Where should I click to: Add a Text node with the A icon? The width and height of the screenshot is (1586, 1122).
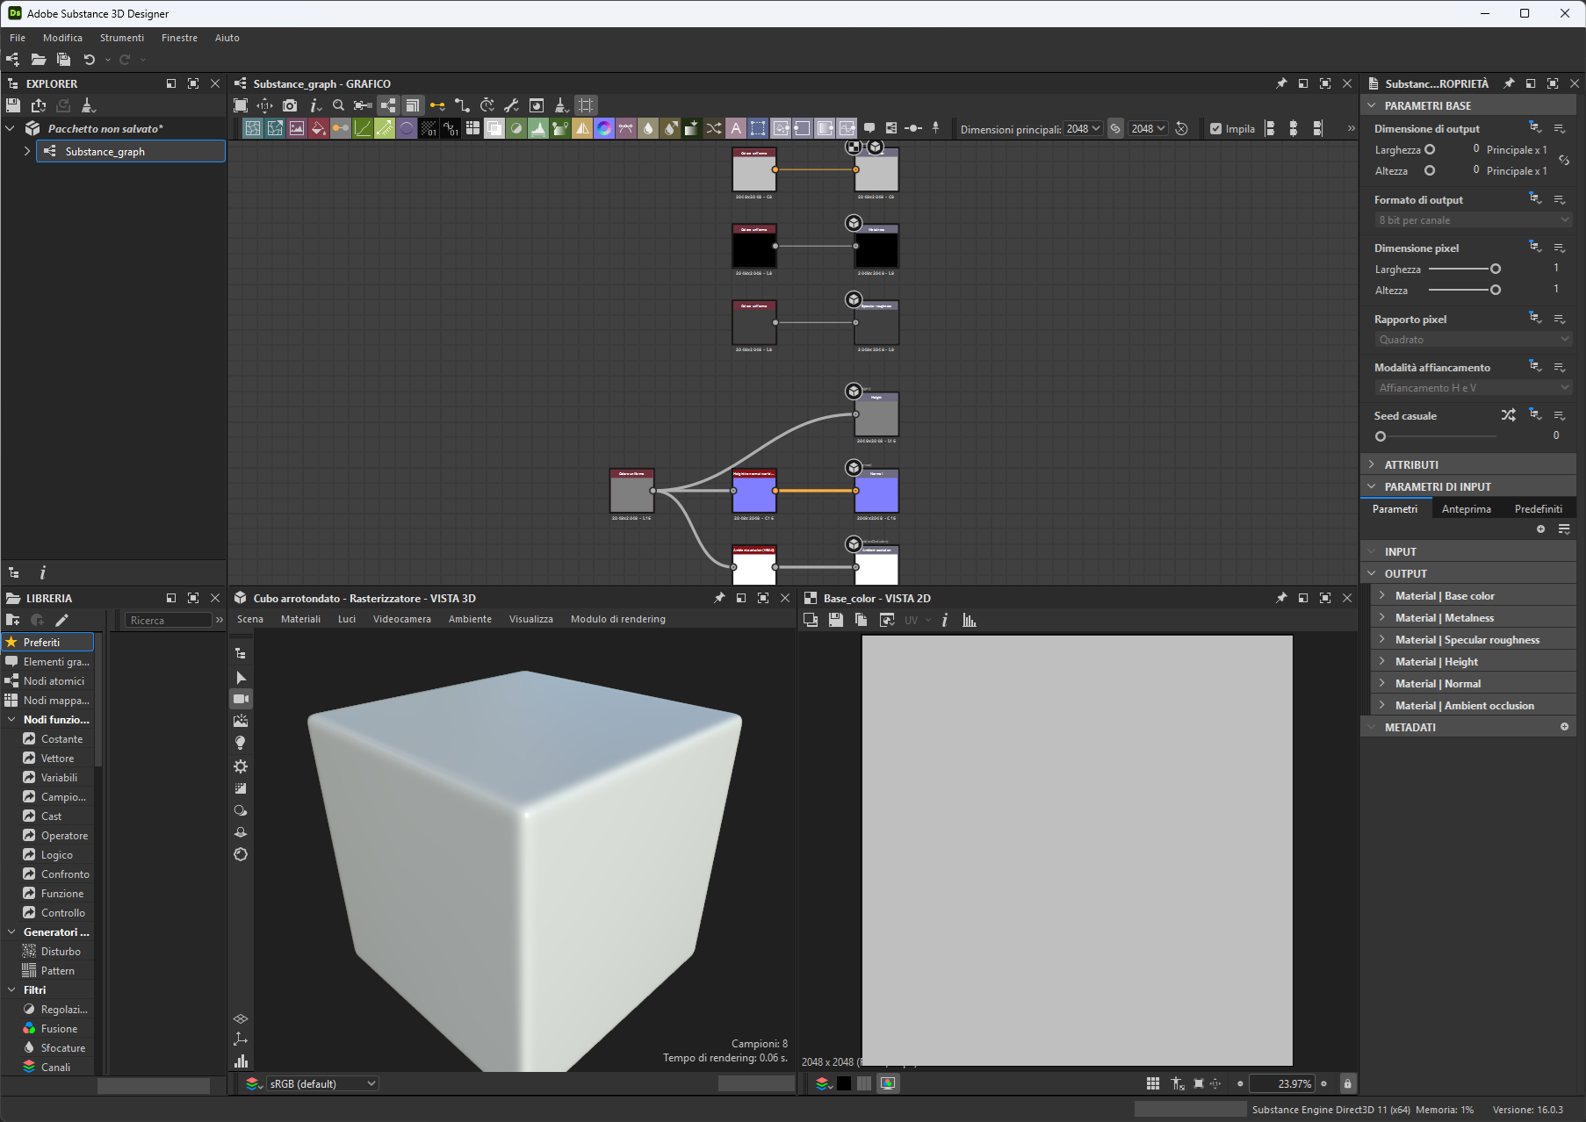736,128
